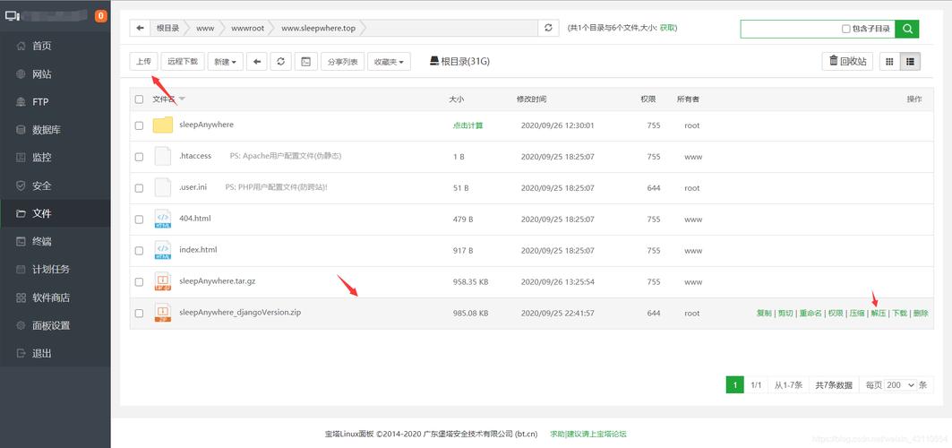Check the sleepAnywhere.tar.gz row checkbox

[x=139, y=281]
